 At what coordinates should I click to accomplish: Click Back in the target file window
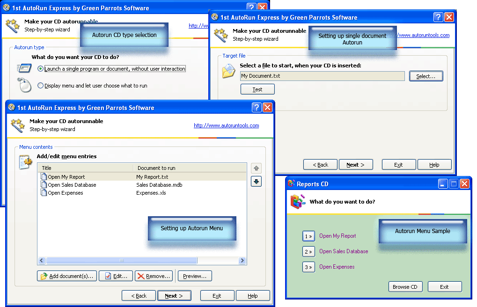coord(320,165)
